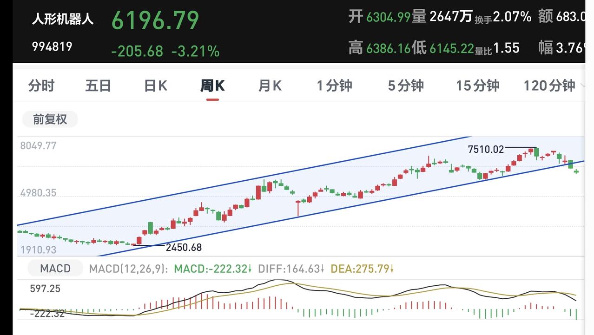Select the 周K weekly candlestick tab

(x=212, y=85)
